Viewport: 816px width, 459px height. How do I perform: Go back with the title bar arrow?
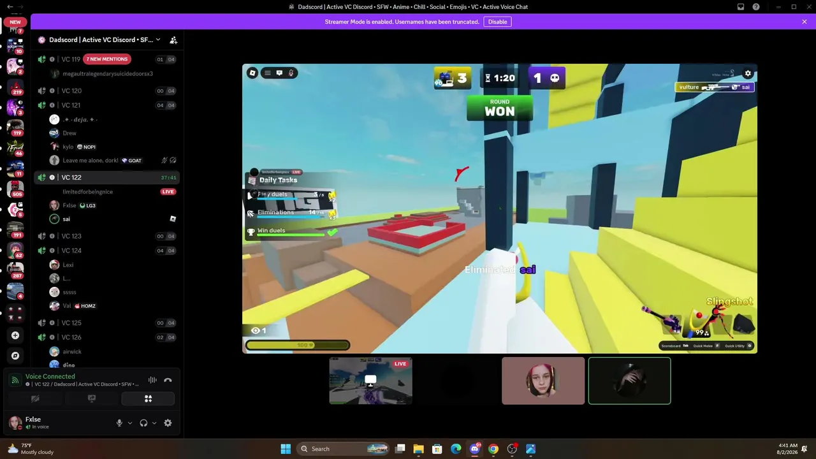tap(10, 7)
